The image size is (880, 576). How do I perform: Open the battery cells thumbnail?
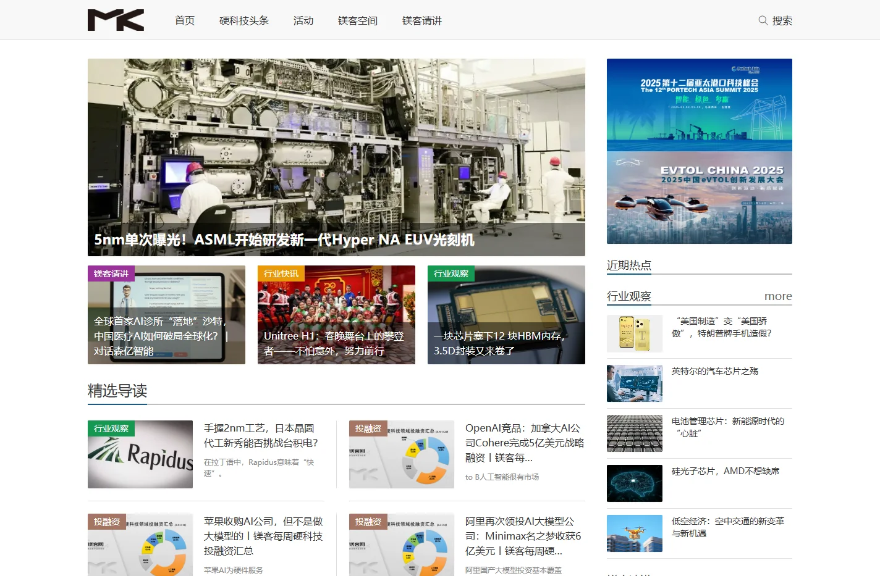[635, 433]
